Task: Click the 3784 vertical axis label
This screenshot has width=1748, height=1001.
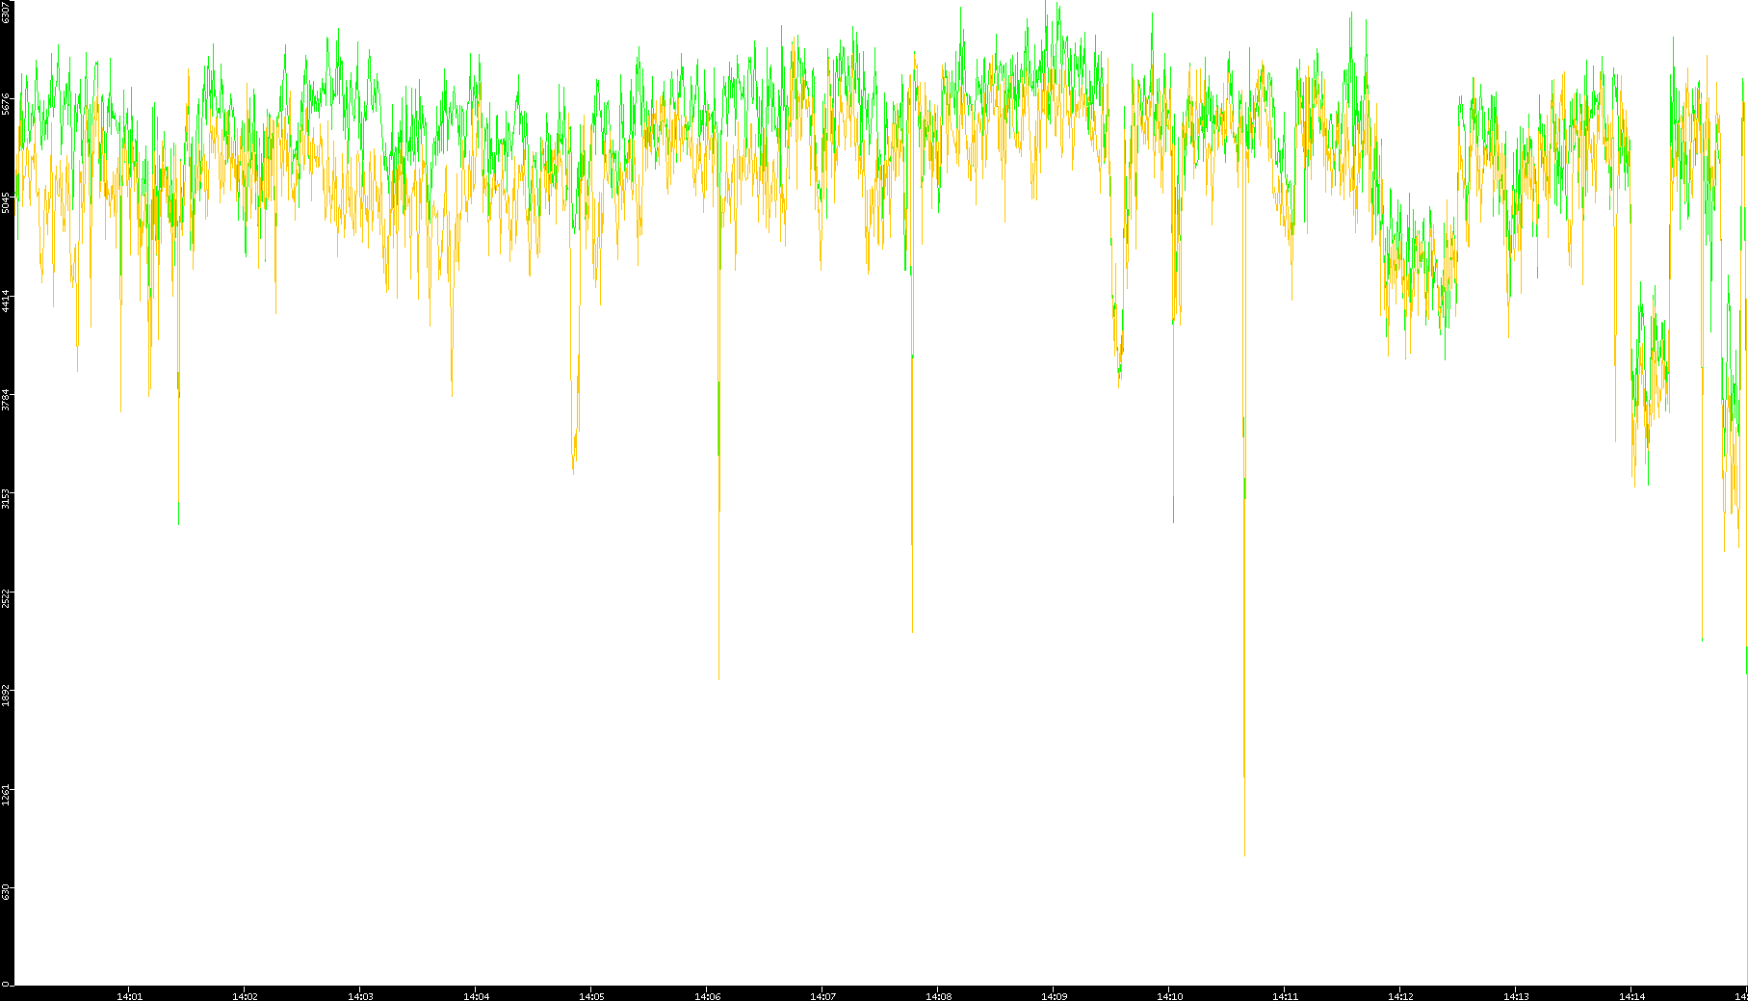Action: pos(7,399)
